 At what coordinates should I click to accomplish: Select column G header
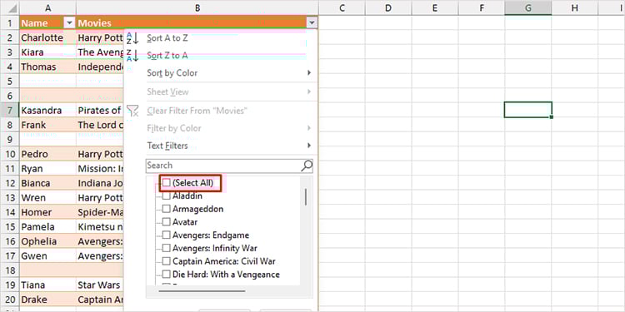click(x=527, y=7)
